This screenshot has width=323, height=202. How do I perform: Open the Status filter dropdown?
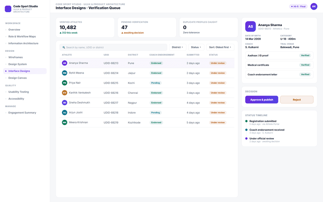click(x=196, y=47)
